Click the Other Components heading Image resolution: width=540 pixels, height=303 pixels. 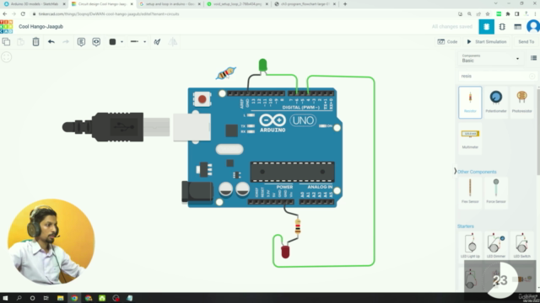coord(477,172)
